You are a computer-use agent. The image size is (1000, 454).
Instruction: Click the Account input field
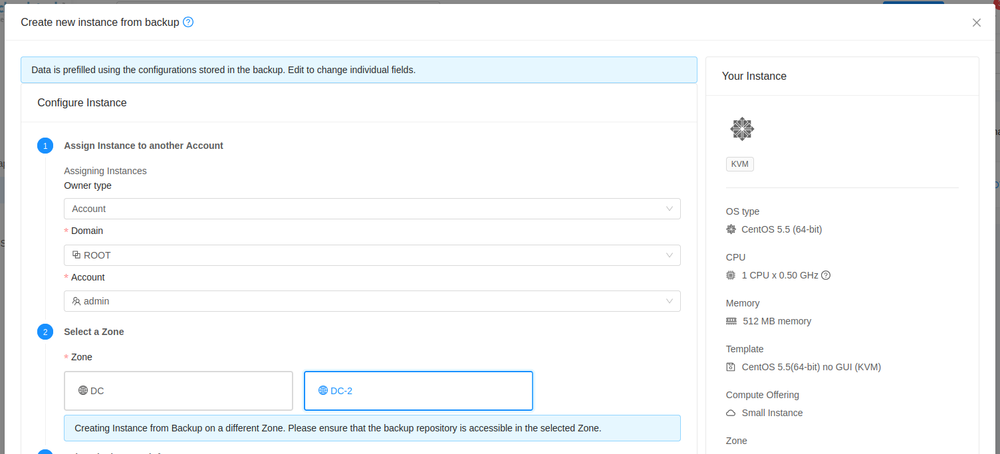point(372,301)
